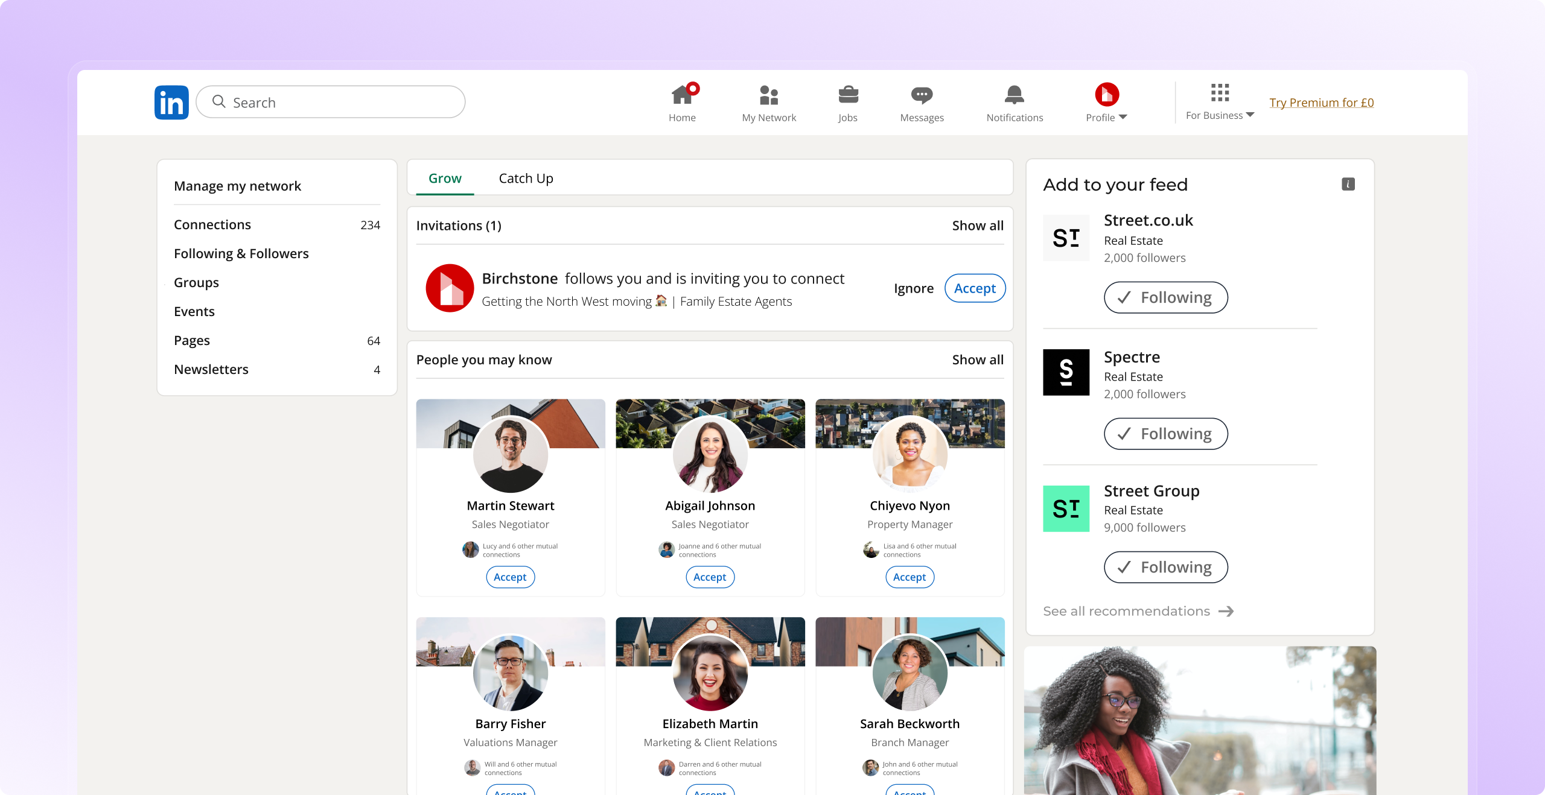Open the Jobs briefcase icon
Viewport: 1545px width, 795px height.
[848, 95]
